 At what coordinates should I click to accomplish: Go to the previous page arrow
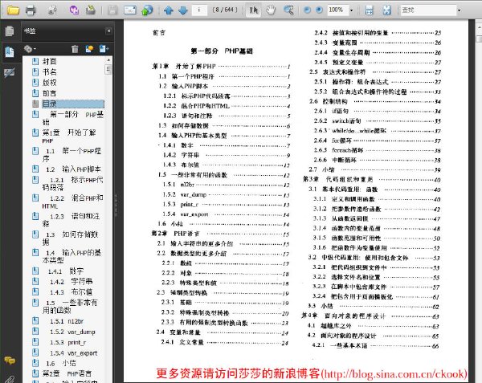[x=169, y=10]
